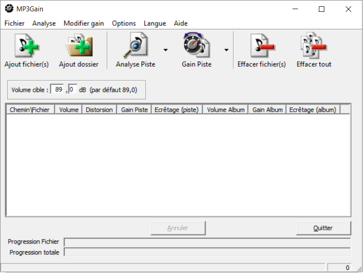Expand the Gain Piste dropdown arrow
This screenshot has height=273, width=363.
[x=227, y=50]
